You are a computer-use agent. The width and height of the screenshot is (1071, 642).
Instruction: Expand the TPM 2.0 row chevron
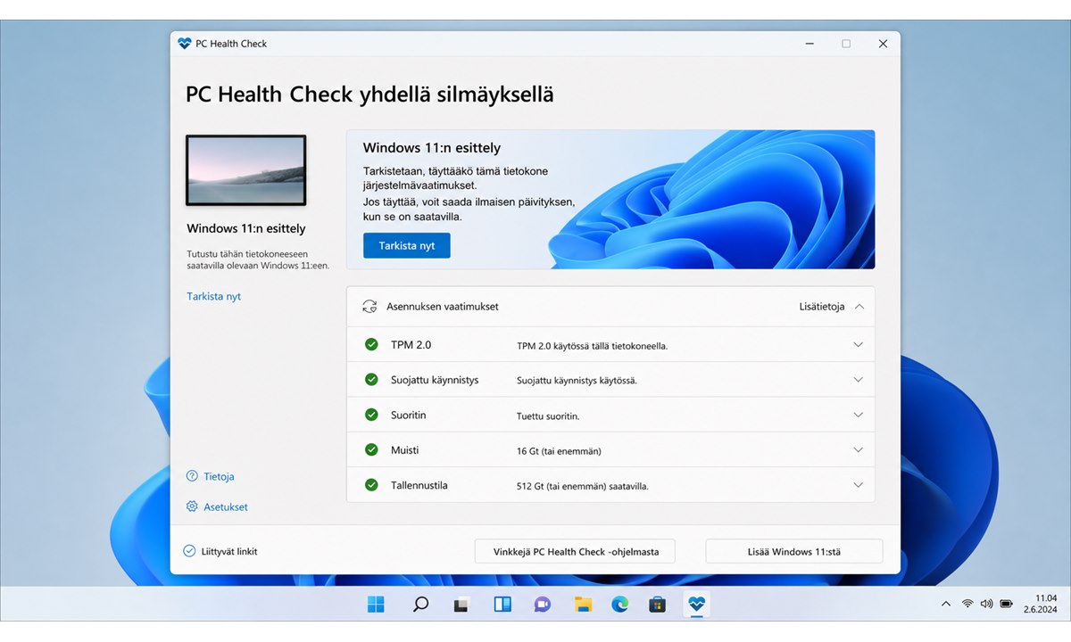[x=859, y=344]
